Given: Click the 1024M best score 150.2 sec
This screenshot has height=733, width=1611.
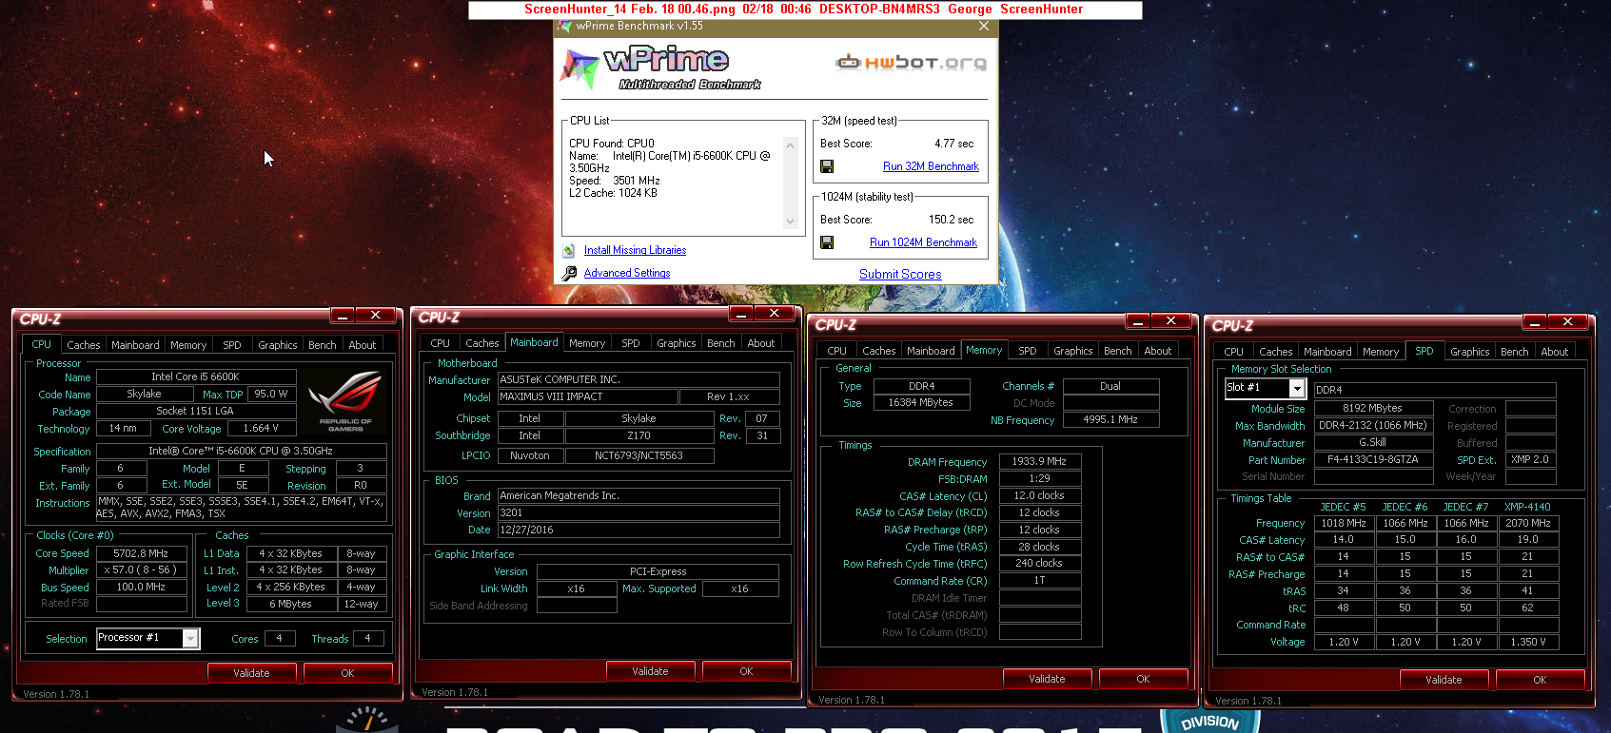Looking at the screenshot, I should [952, 220].
